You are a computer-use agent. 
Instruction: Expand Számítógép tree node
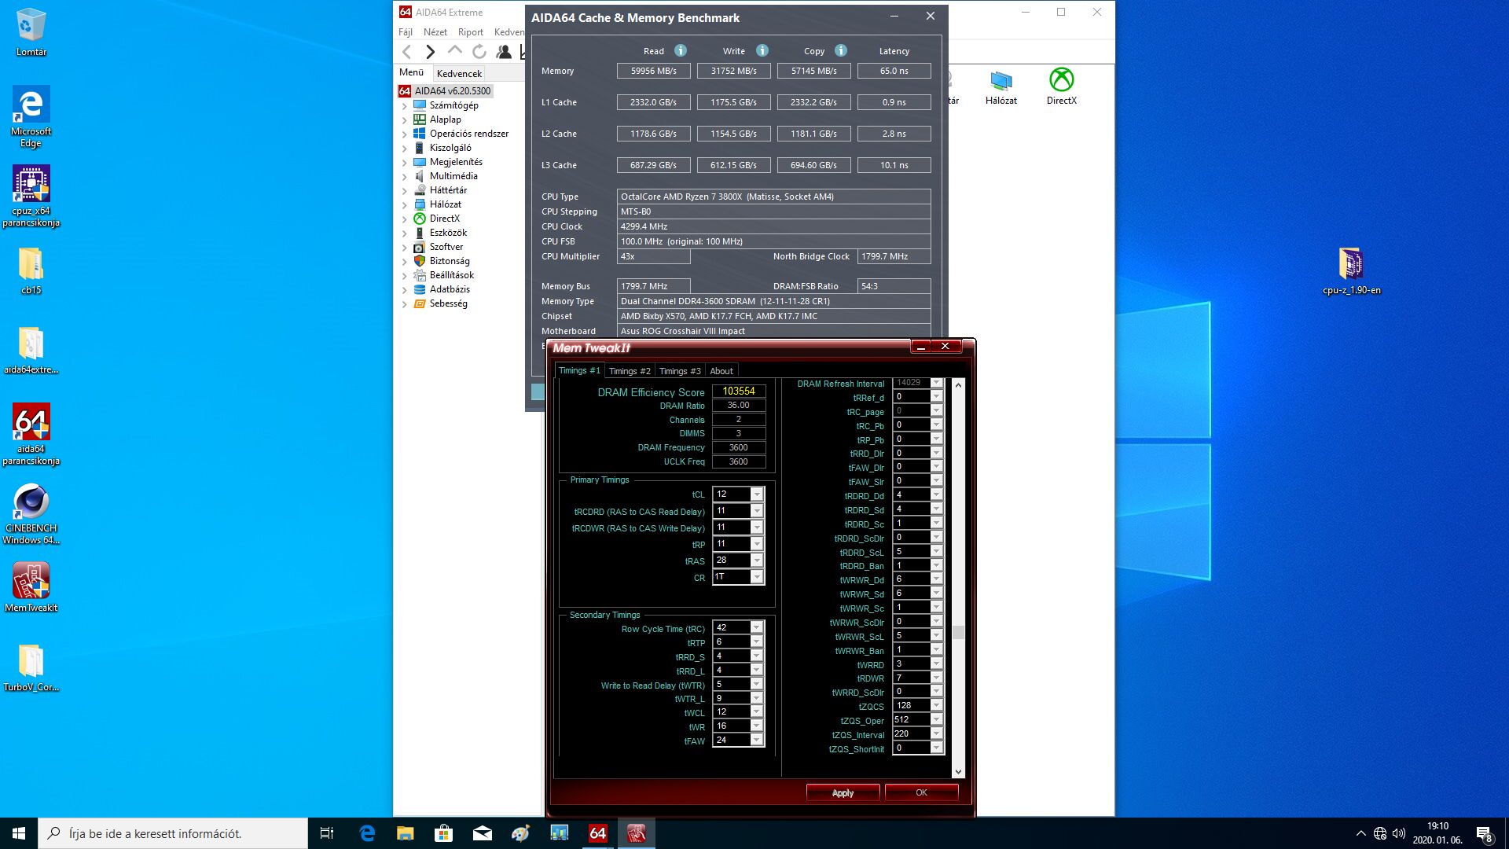point(405,105)
